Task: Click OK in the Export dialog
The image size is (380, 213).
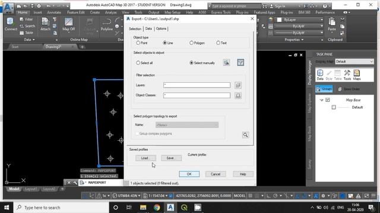Action: point(189,174)
